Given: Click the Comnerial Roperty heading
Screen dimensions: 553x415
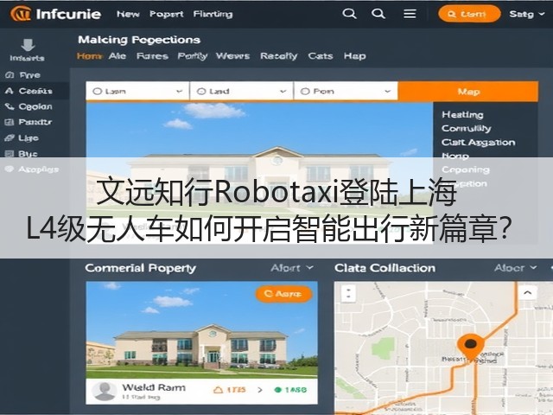Looking at the screenshot, I should coord(140,268).
